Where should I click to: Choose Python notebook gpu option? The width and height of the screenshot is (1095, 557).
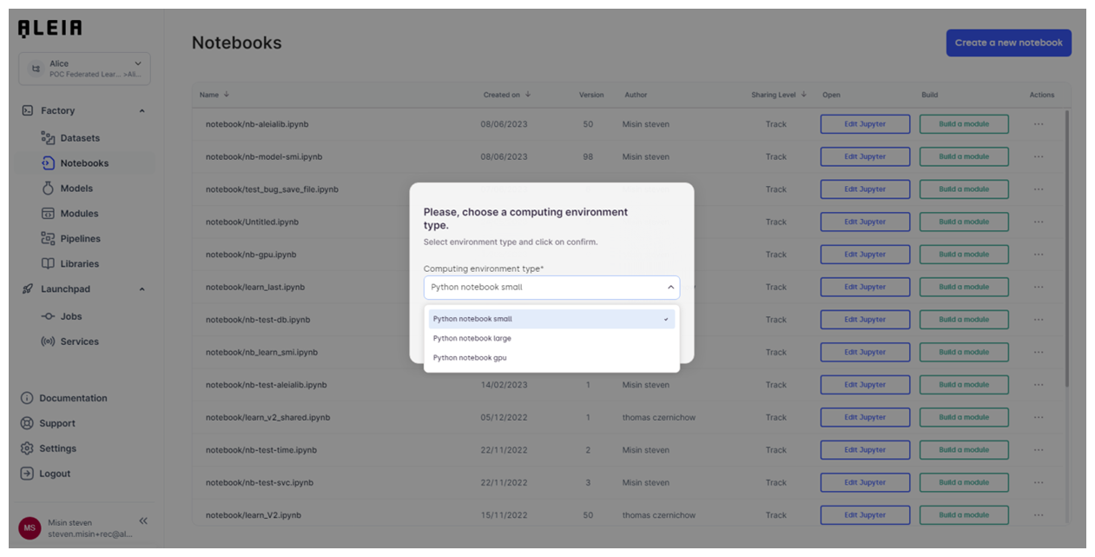click(470, 358)
